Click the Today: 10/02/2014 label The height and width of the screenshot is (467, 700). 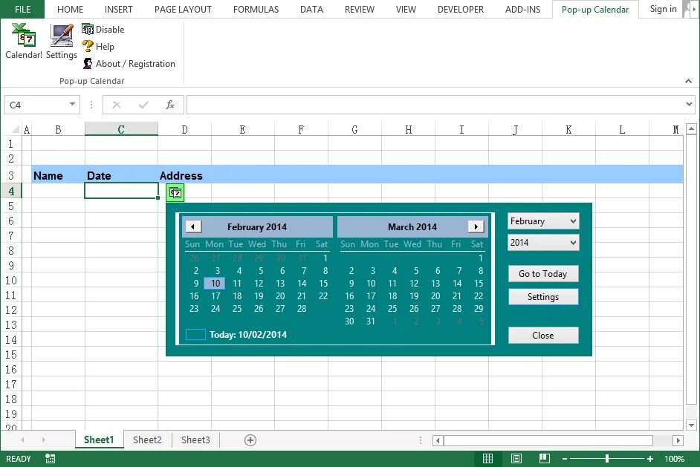click(248, 335)
